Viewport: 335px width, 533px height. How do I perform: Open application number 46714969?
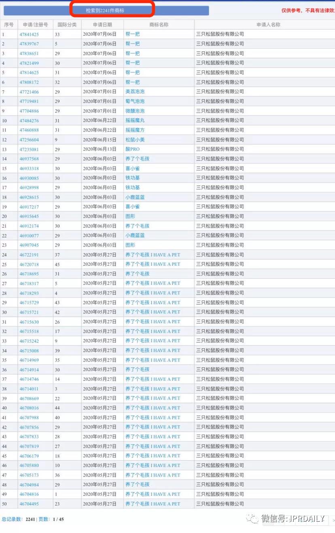(29, 360)
